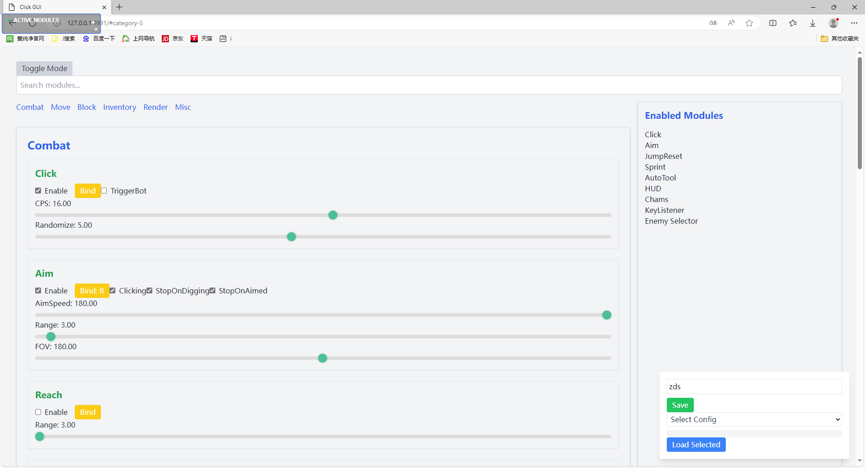Open the Select Config dropdown
865x468 pixels.
click(754, 419)
